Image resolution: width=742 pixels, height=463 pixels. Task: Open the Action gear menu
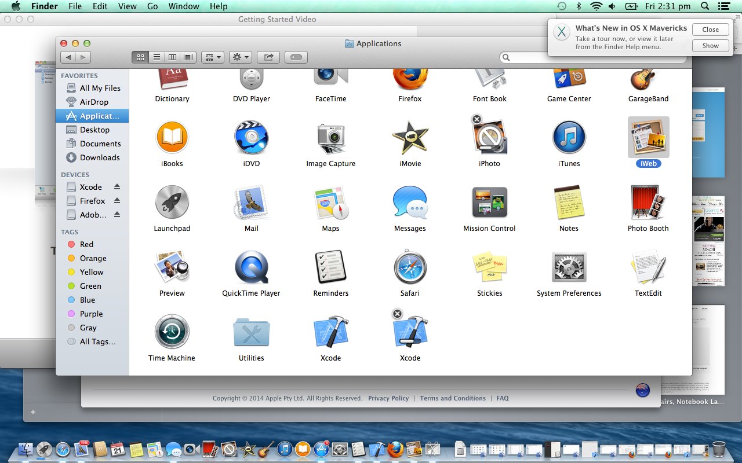click(241, 57)
